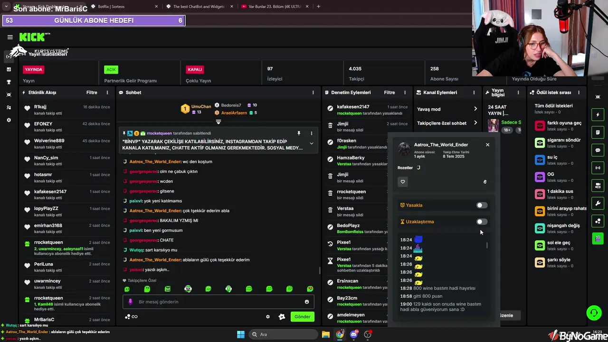Click UmuChan in chat leaderboard
Image resolution: width=608 pixels, height=342 pixels.
(x=201, y=106)
